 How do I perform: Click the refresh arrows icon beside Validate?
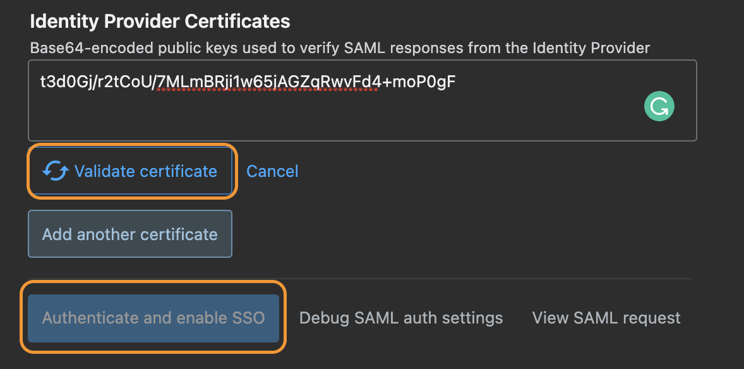tap(56, 171)
